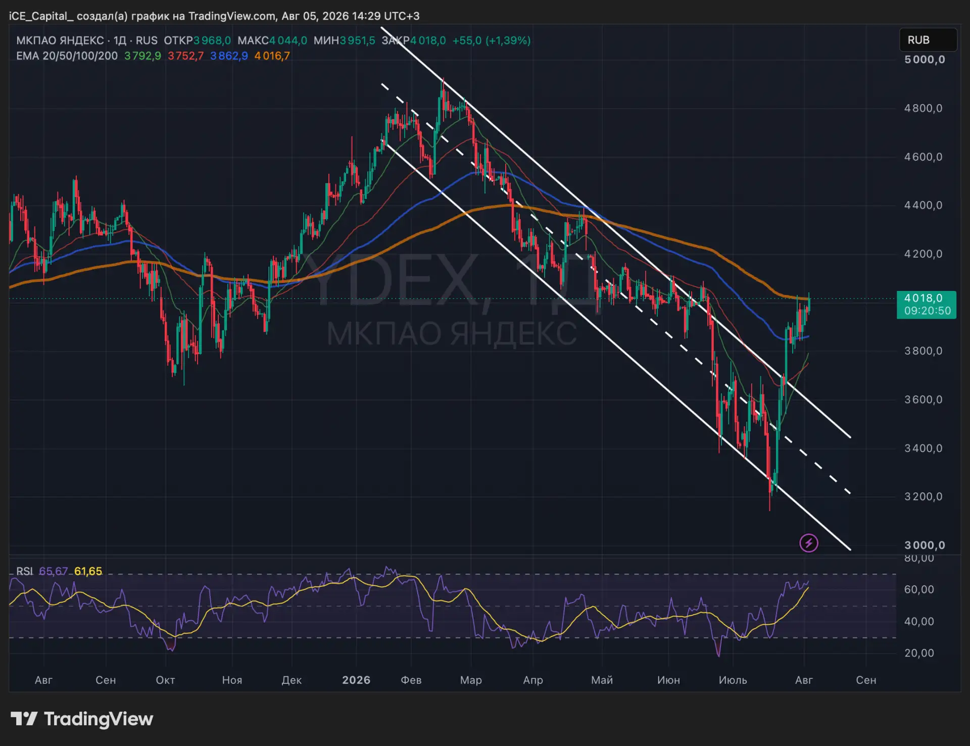
Task: Click the 2026 year label on time axis
Action: point(356,680)
